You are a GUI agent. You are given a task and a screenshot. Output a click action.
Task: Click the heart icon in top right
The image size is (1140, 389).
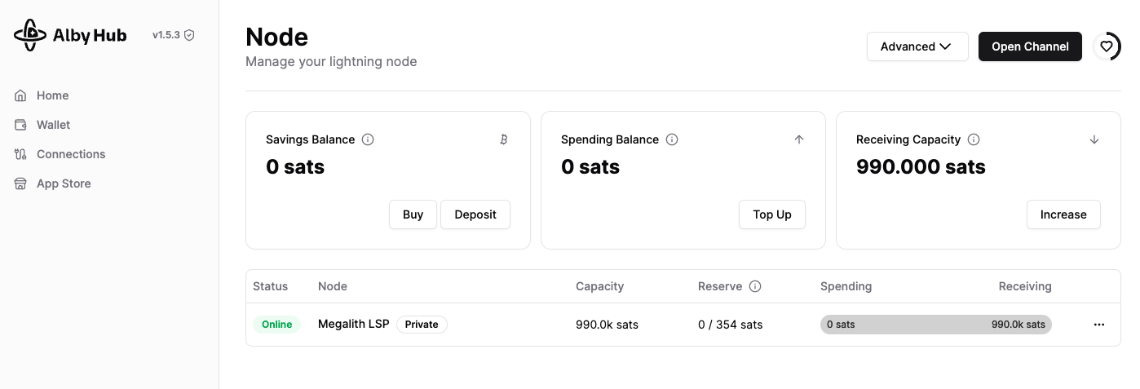(x=1107, y=46)
